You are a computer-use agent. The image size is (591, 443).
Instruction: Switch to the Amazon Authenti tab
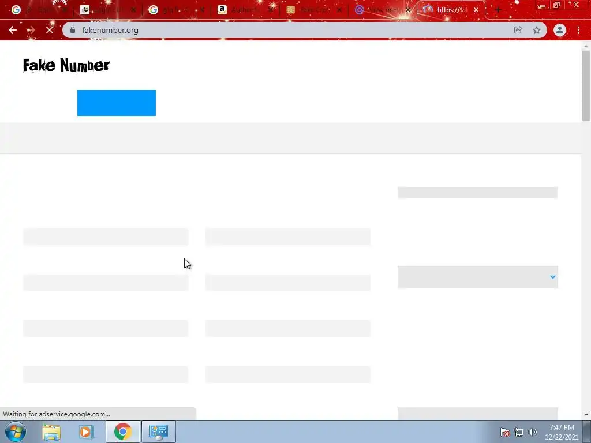point(245,10)
